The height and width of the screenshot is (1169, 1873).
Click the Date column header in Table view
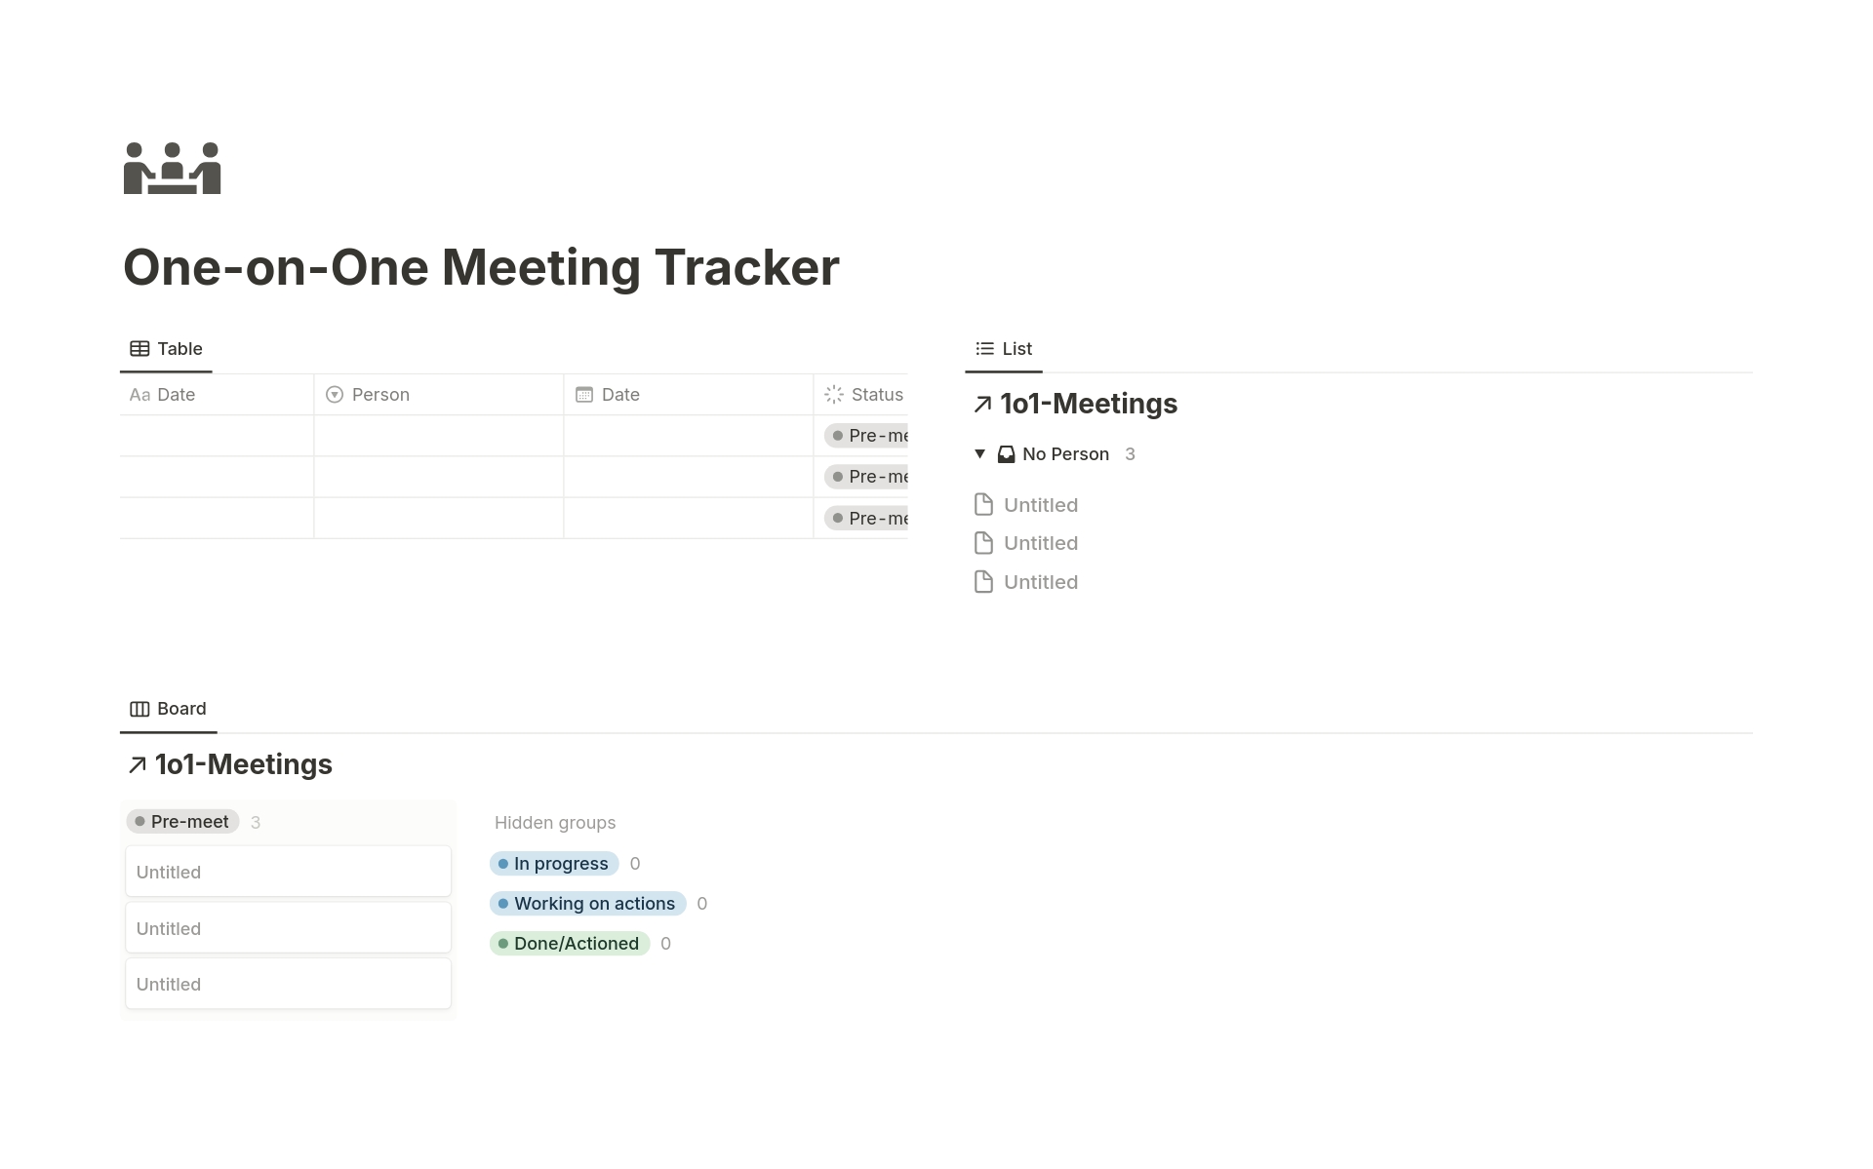tap(619, 393)
